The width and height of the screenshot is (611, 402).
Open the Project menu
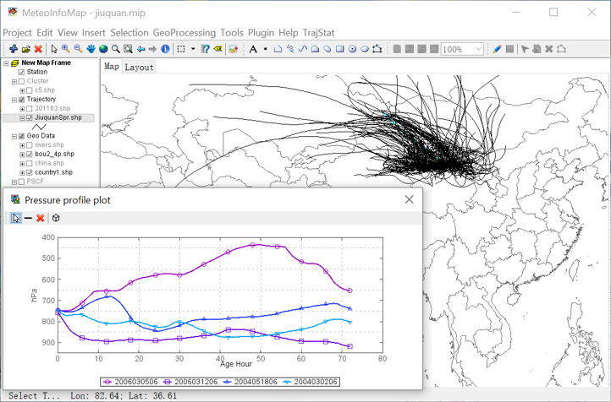coord(17,33)
